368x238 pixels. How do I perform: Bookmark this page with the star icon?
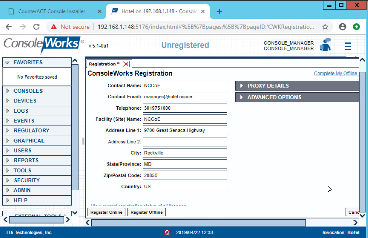[325, 27]
